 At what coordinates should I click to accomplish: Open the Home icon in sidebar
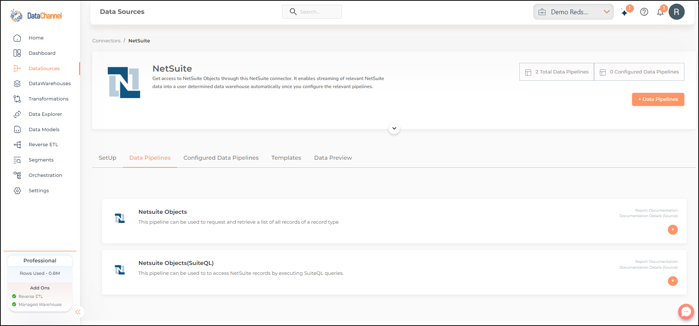tap(17, 38)
